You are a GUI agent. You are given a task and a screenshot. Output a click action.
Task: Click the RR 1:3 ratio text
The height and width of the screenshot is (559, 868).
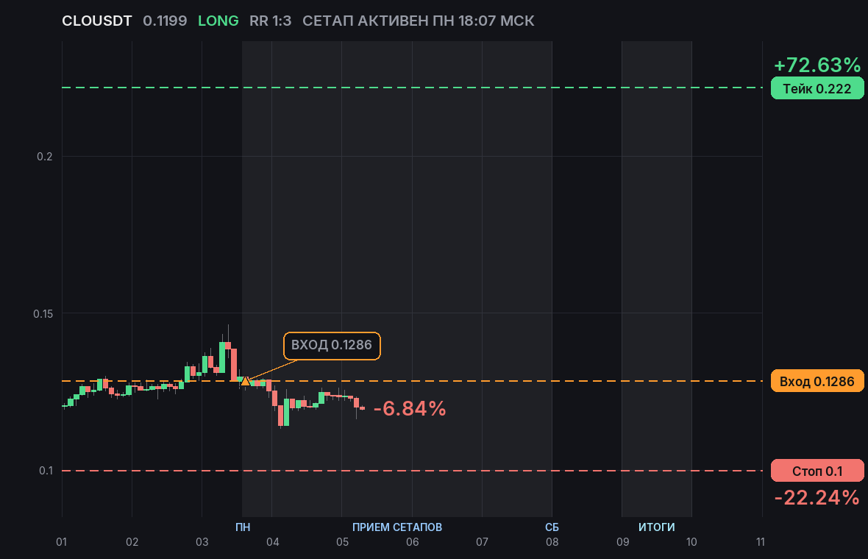[x=270, y=21]
